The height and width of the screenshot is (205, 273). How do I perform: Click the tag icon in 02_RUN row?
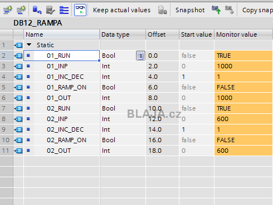18,108
